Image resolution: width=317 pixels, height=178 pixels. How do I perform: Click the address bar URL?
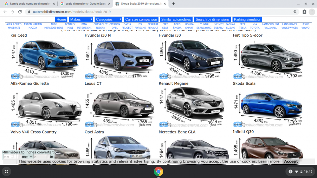(72, 12)
